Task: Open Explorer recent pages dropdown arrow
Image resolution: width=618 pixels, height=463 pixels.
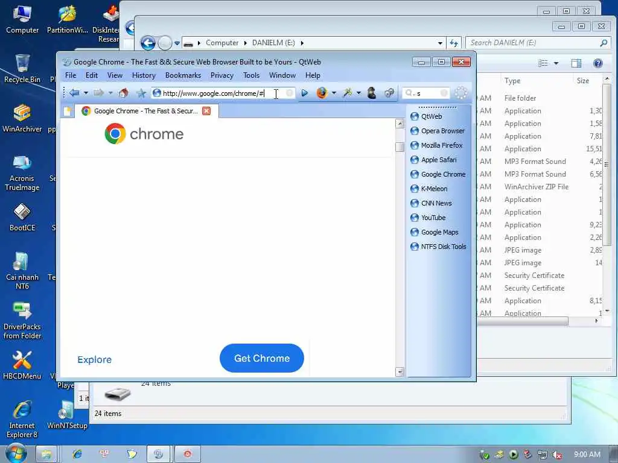Action: coord(177,43)
